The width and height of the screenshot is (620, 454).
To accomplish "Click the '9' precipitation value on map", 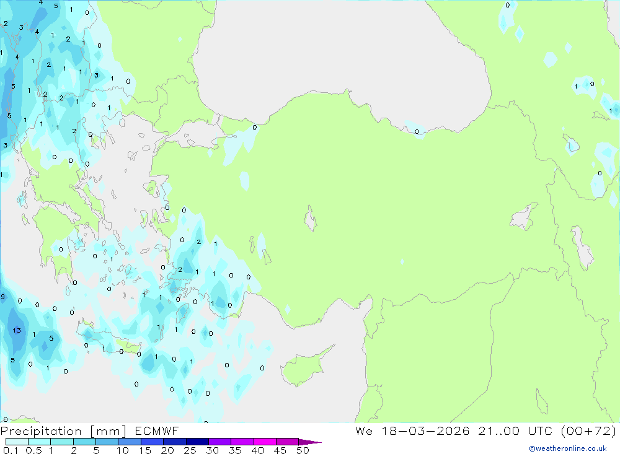I will click(3, 297).
